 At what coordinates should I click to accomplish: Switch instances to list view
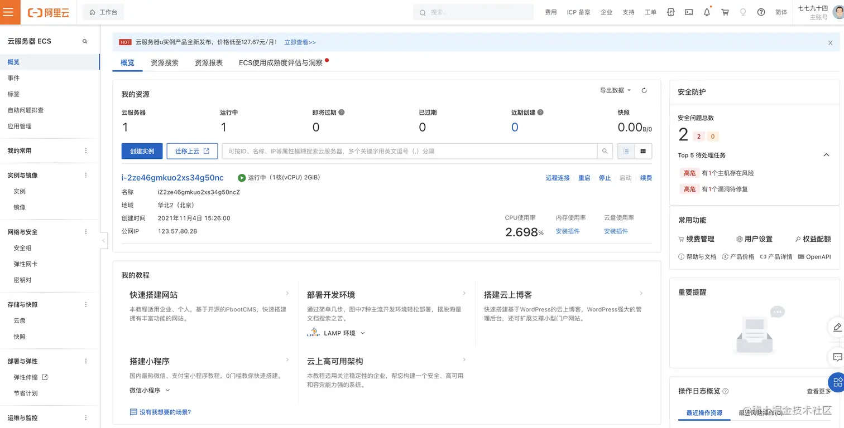[x=626, y=151]
